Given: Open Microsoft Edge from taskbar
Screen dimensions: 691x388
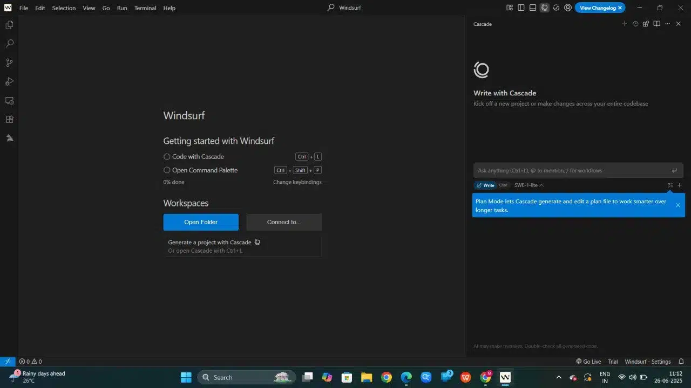Looking at the screenshot, I should [x=406, y=377].
